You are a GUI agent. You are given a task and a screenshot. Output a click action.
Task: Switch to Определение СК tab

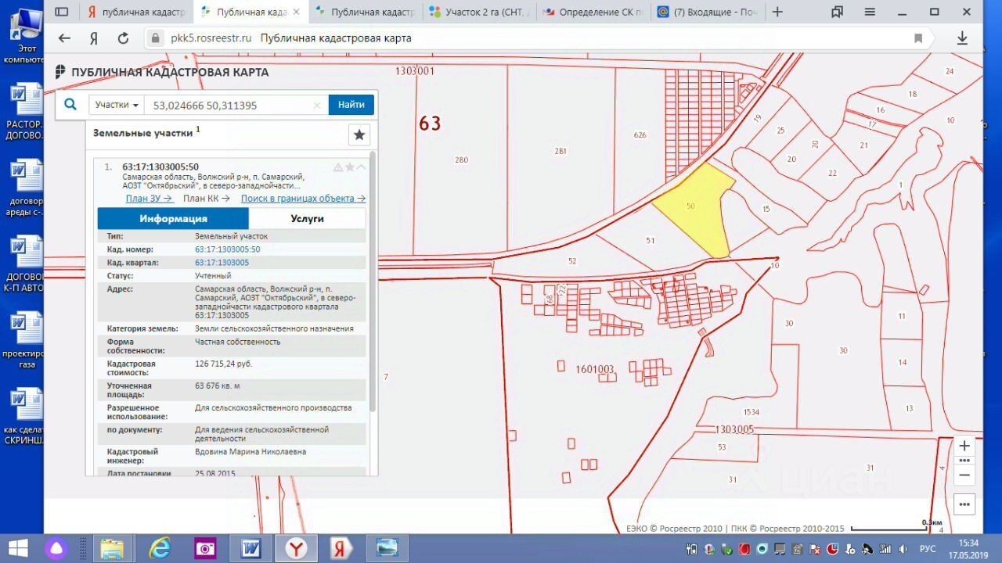pyautogui.click(x=594, y=12)
